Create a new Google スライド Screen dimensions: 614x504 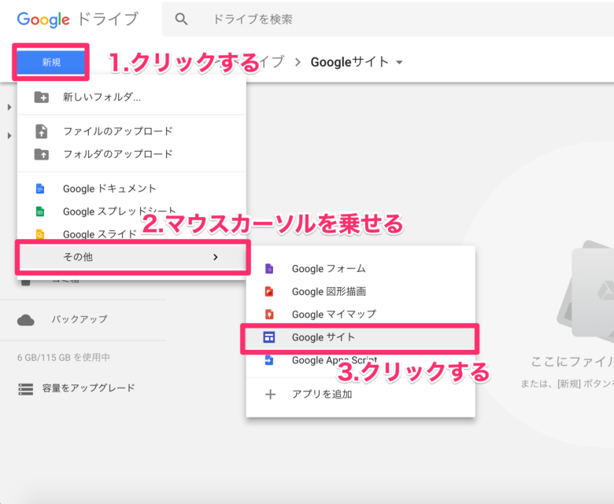coord(131,234)
